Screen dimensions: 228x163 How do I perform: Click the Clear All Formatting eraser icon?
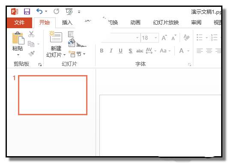point(186,38)
